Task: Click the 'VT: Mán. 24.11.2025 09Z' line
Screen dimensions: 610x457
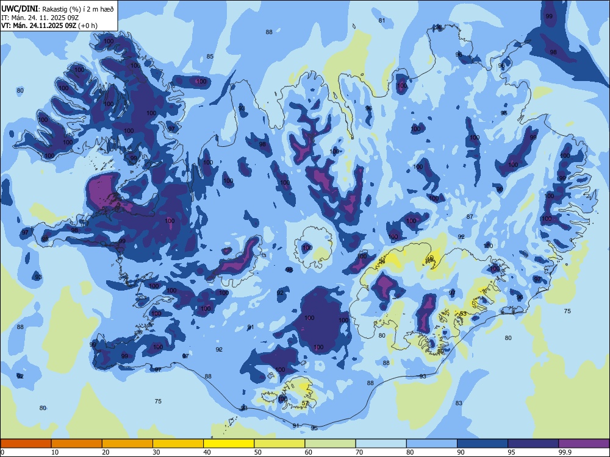Action: (38, 26)
